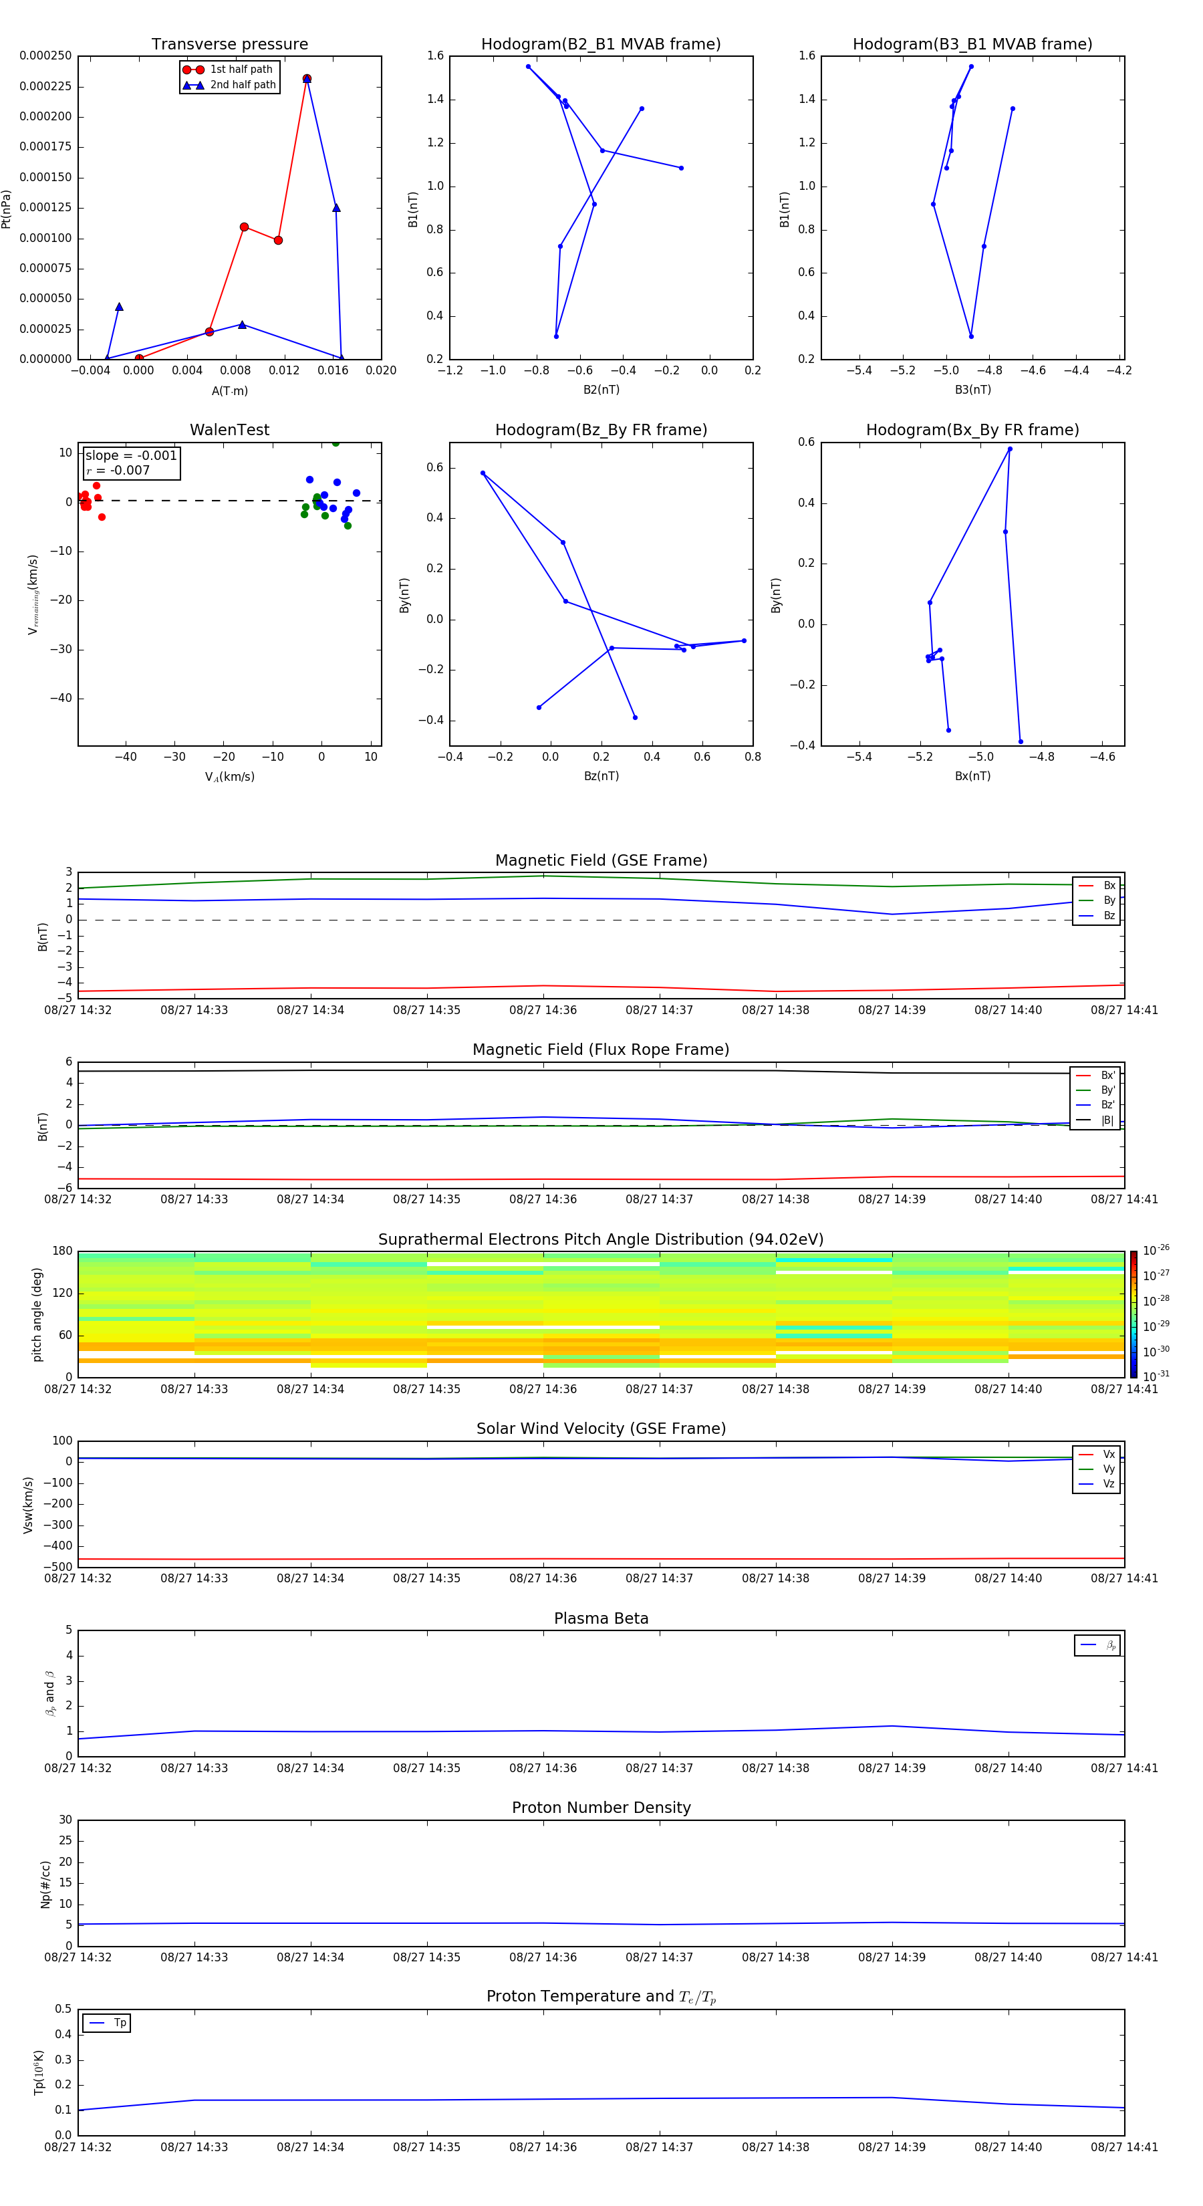This screenshot has width=1203, height=2206.
Task: Click the peak data point in Transverse pressure
Action: click(x=307, y=79)
